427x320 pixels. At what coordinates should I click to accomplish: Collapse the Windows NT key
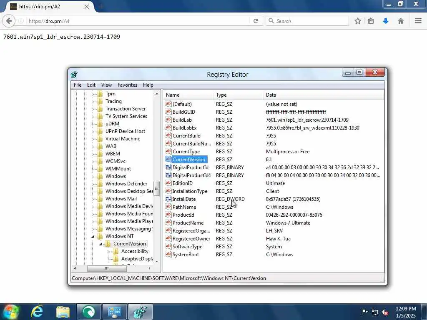click(93, 237)
